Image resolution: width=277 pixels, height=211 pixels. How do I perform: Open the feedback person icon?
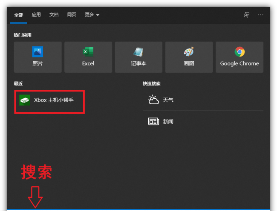point(246,15)
